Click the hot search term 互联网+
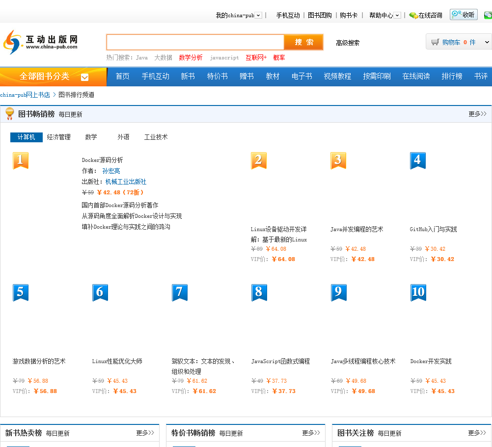The width and height of the screenshot is (492, 447). [x=256, y=58]
